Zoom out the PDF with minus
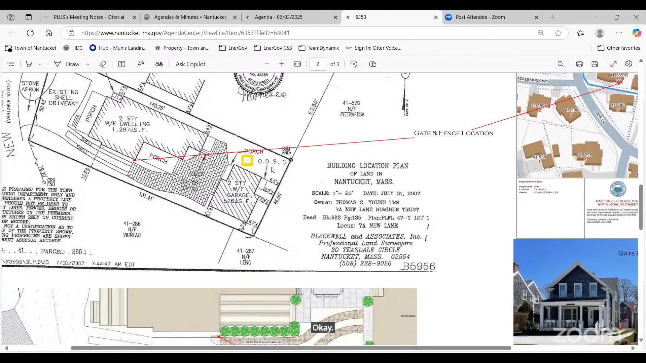Viewport: 646px width, 363px height. [267, 64]
